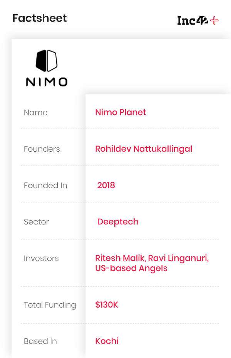This screenshot has height=358, width=231.
Task: Click the red plus symbol beside Inc42
Action: click(x=214, y=20)
